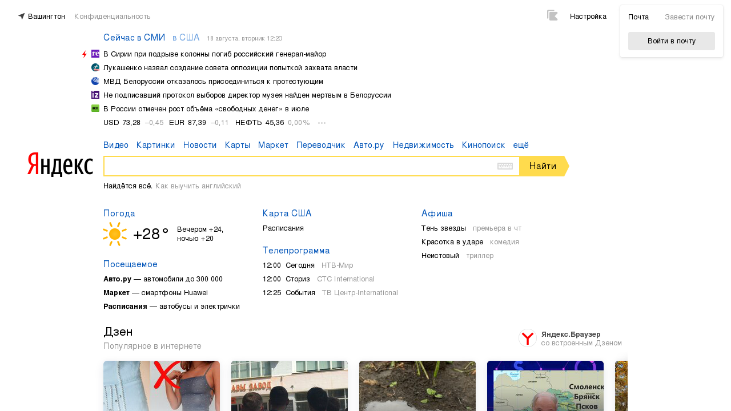Click the location arrow icon near Вашингтон
Screen dimensions: 731x411
pyautogui.click(x=21, y=17)
